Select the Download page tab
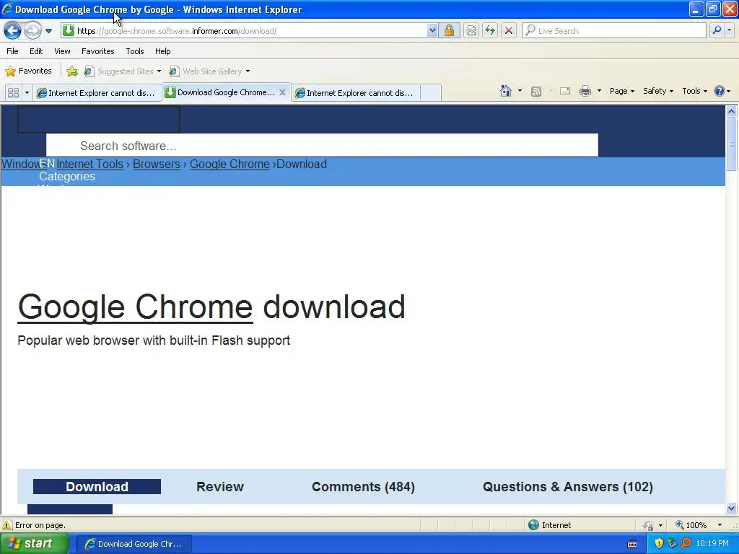 97,487
